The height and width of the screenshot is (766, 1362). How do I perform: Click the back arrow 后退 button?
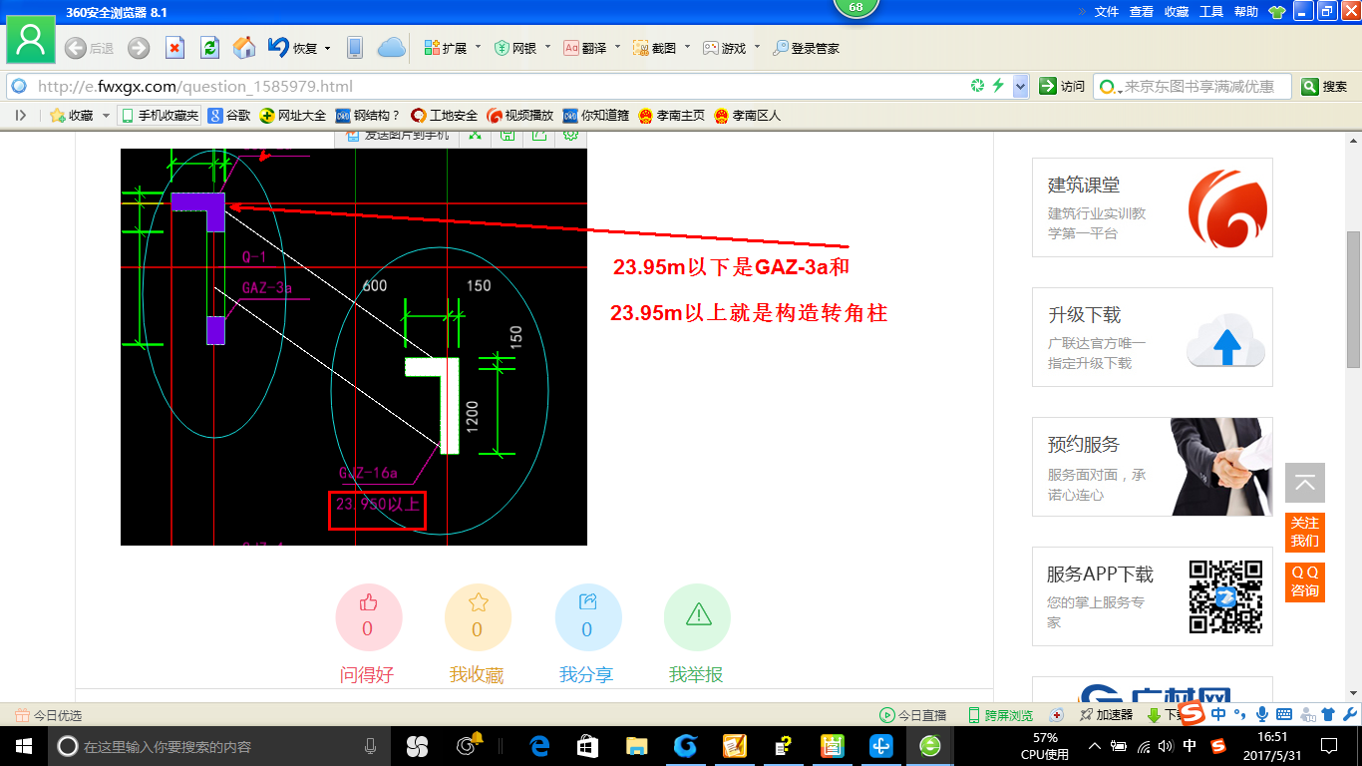89,48
